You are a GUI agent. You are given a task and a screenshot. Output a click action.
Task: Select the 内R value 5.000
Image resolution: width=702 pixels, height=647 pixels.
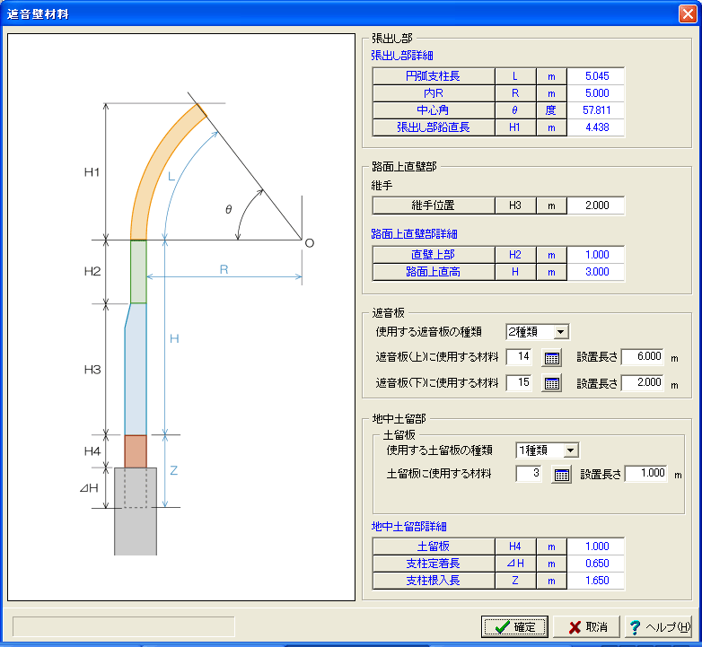click(596, 93)
